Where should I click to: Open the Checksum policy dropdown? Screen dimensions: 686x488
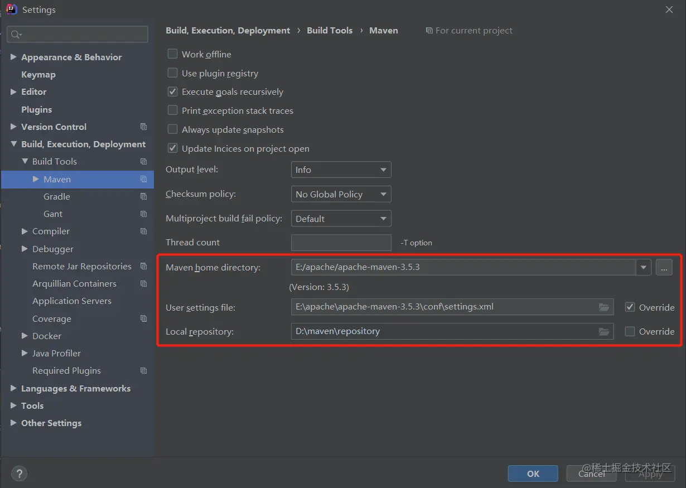(341, 194)
